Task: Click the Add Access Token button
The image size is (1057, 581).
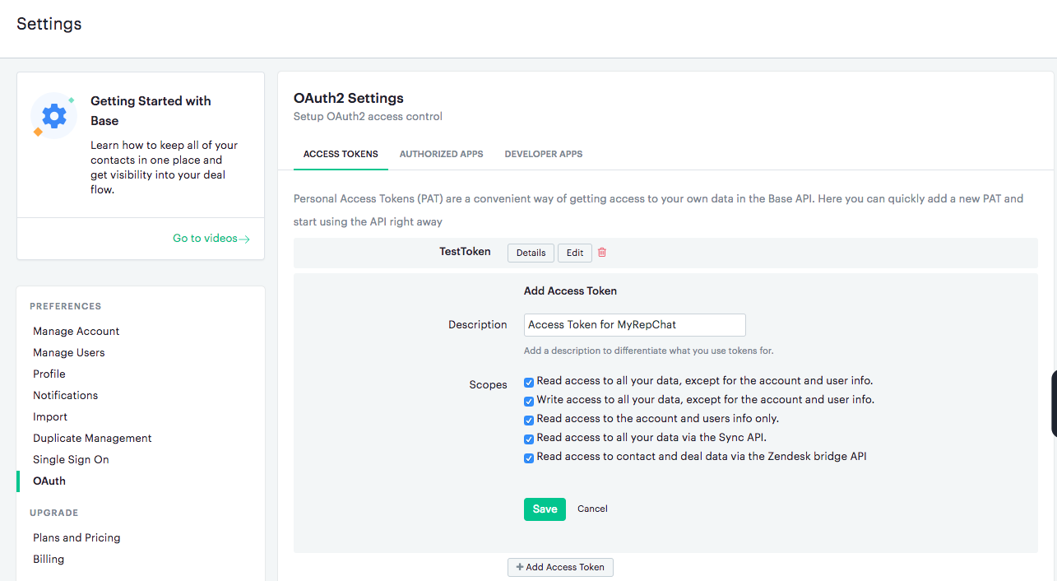Action: pos(560,567)
